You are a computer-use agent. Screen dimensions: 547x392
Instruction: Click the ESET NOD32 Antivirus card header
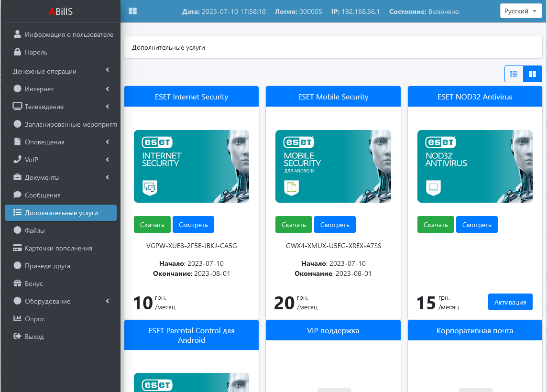pyautogui.click(x=475, y=97)
